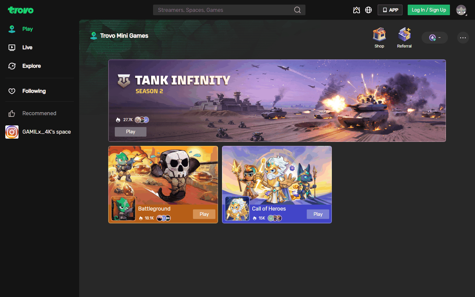
Task: Open the language globe icon
Action: 368,10
